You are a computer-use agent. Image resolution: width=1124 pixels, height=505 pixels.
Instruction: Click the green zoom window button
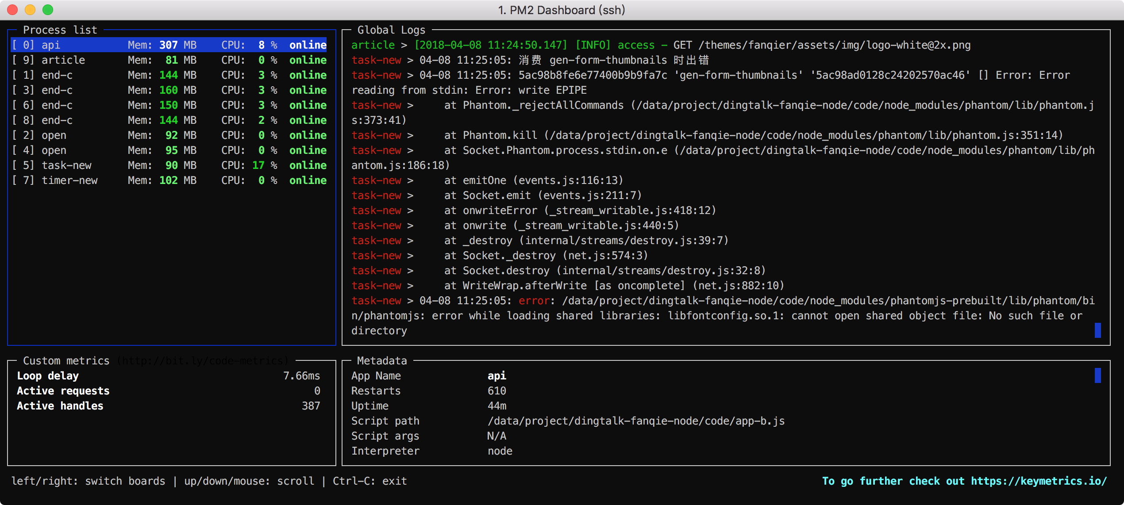[48, 10]
